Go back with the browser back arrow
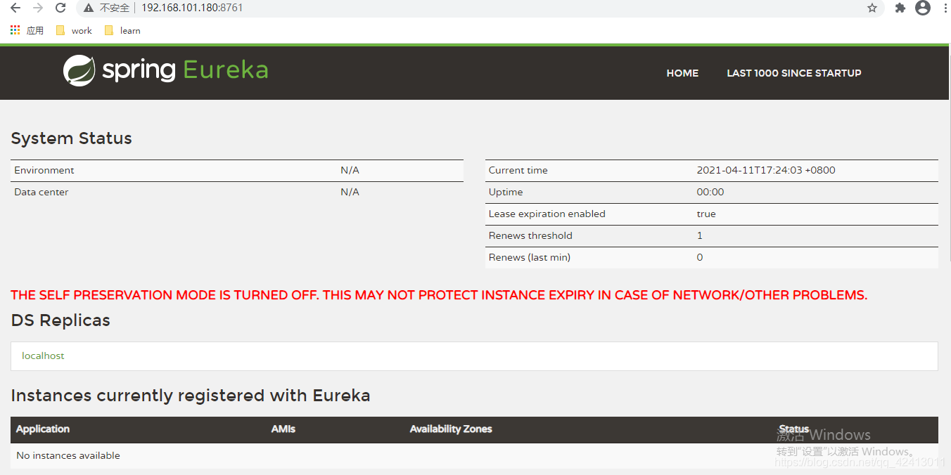Screen dimensions: 951x475 pyautogui.click(x=15, y=8)
